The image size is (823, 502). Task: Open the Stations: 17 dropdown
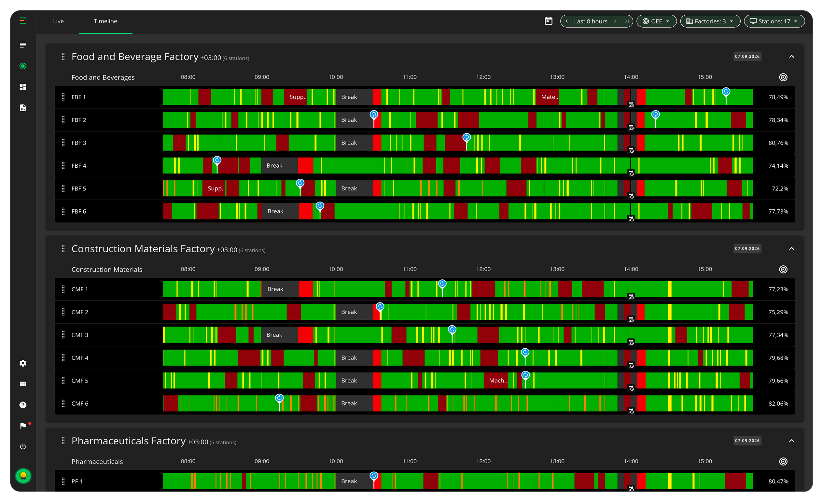click(x=774, y=21)
